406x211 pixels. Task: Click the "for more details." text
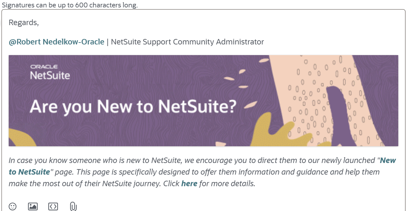227,184
